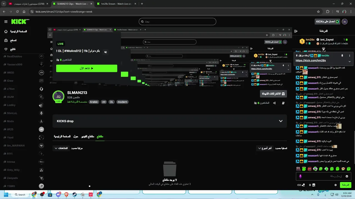This screenshot has height=199, width=355.
Task: Select the مقاطع clips tab
Action: (x=100, y=136)
